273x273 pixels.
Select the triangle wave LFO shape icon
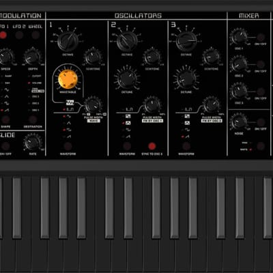[7, 96]
